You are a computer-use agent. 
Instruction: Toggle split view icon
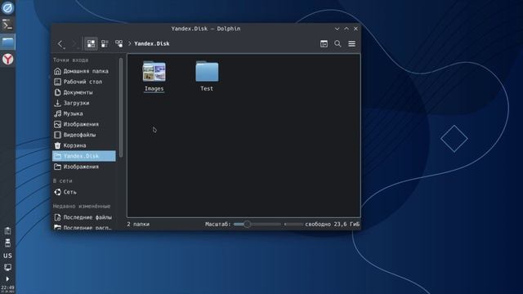click(324, 43)
